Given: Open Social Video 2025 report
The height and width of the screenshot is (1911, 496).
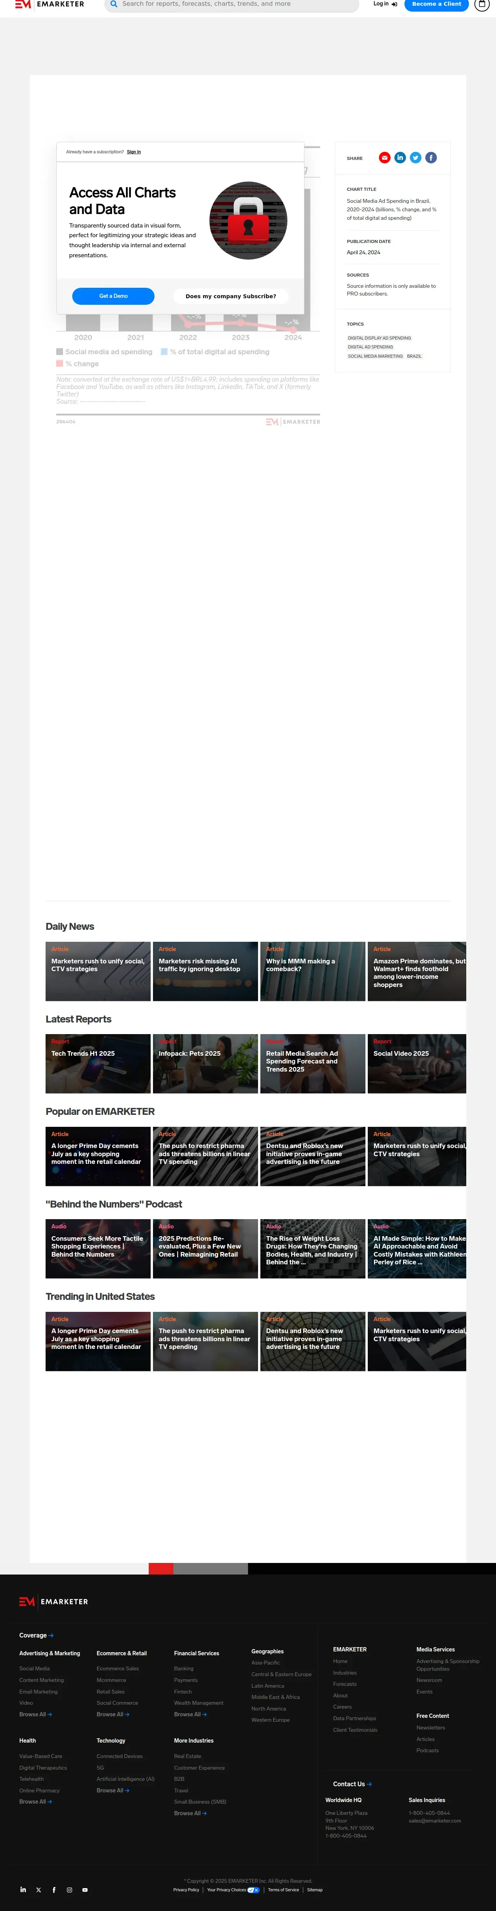Looking at the screenshot, I should (x=417, y=1064).
